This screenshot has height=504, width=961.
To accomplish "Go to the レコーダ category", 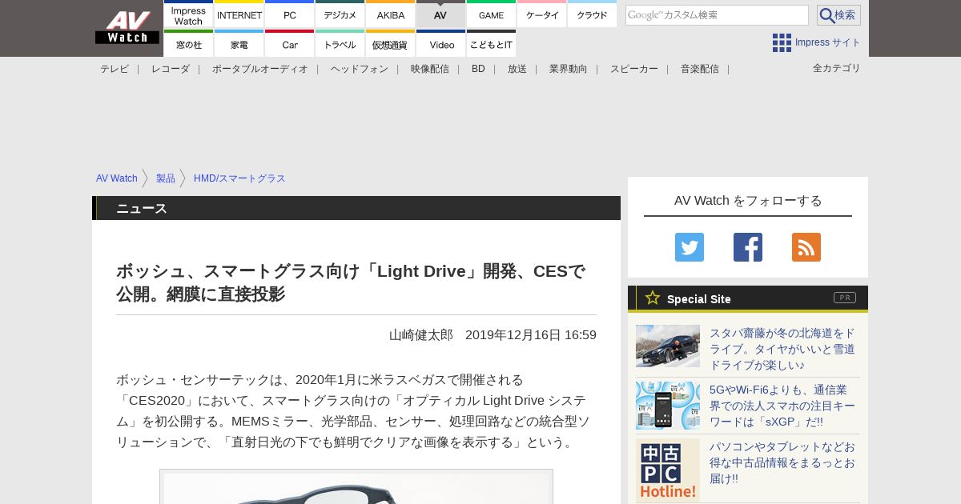I will click(x=171, y=69).
